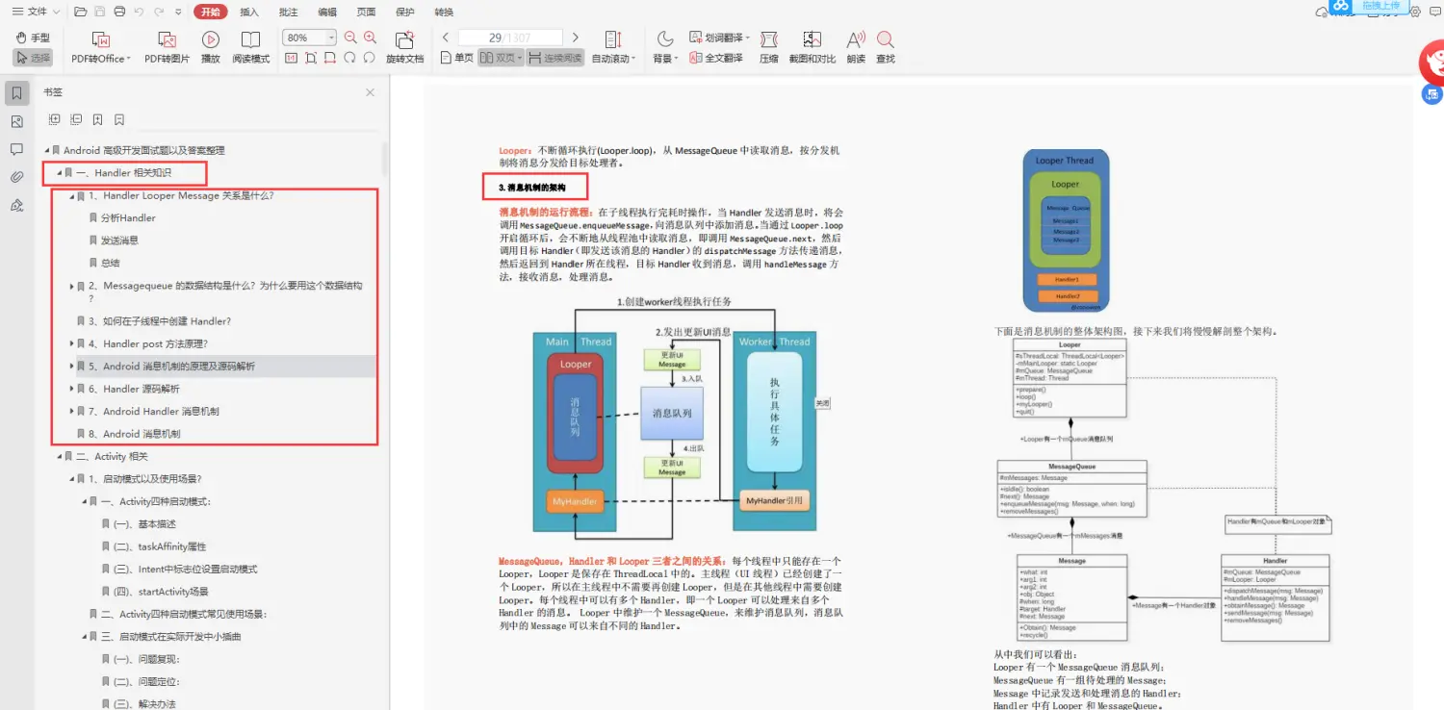This screenshot has height=710, width=1444.
Task: Start the 播放 slideshow
Action: click(x=211, y=47)
